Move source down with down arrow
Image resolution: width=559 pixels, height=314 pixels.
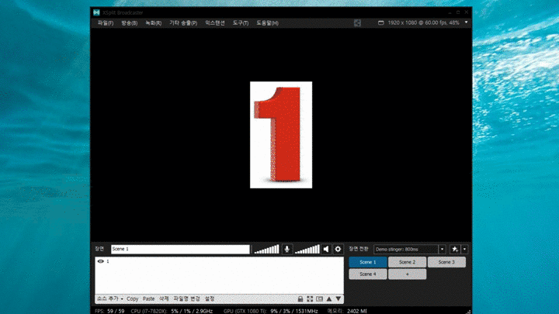pos(339,299)
